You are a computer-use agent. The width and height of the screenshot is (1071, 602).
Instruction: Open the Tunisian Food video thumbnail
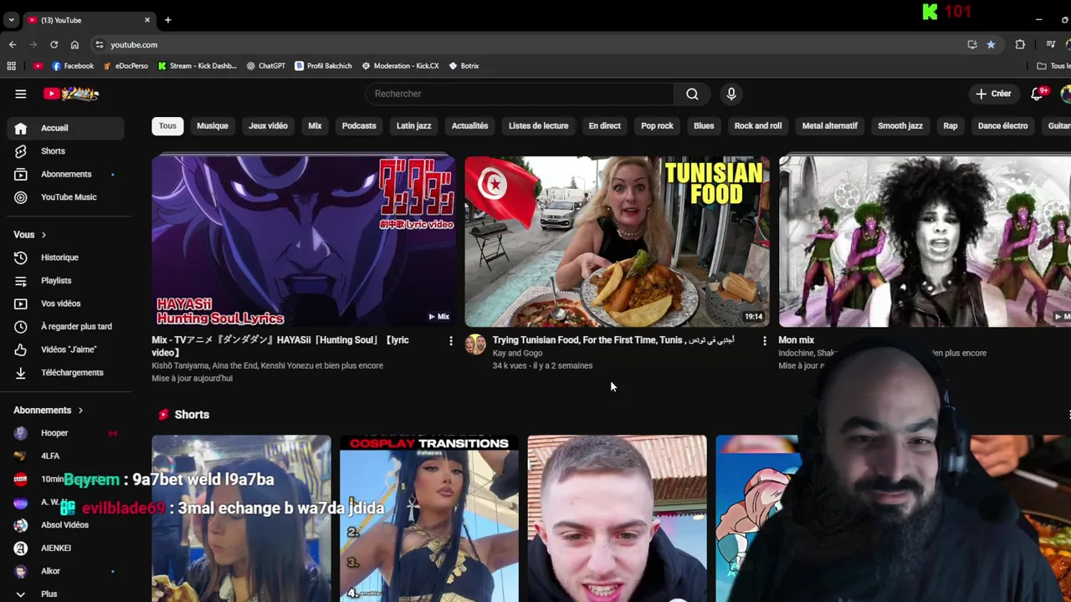click(617, 241)
